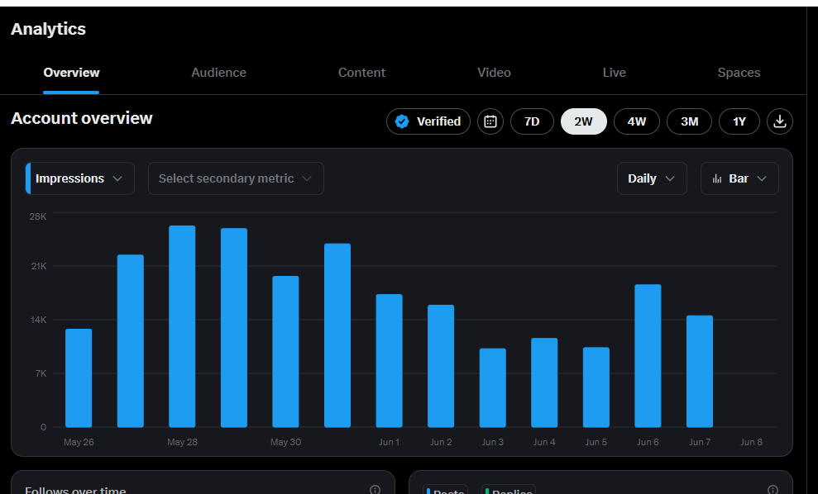The height and width of the screenshot is (494, 818).
Task: Switch to the Overview tab
Action: pos(71,73)
